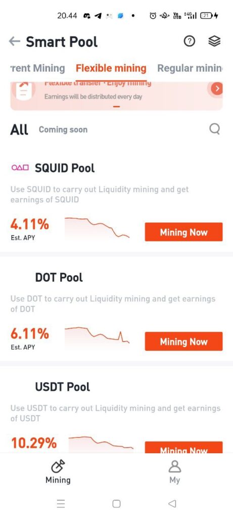
Task: Click Mining Now for SQUID Pool
Action: pos(183,232)
